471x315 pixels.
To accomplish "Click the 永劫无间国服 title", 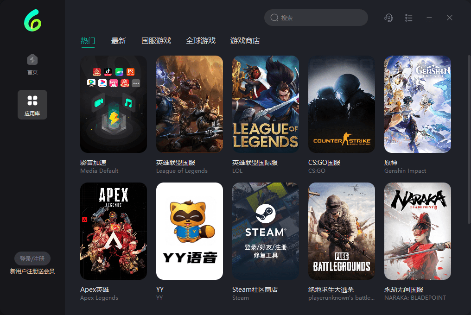I will pyautogui.click(x=404, y=290).
